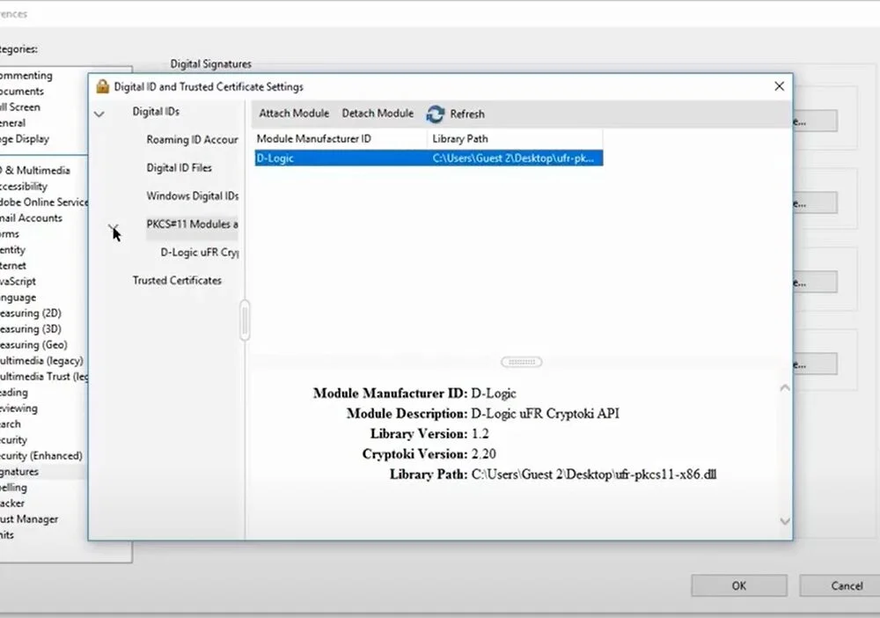Select Documents category in Preferences list
The image size is (880, 618).
[x=21, y=91]
